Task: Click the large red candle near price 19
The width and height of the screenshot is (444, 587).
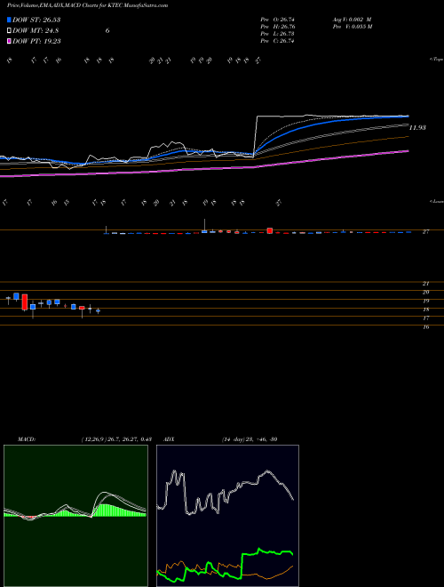Action: click(25, 302)
